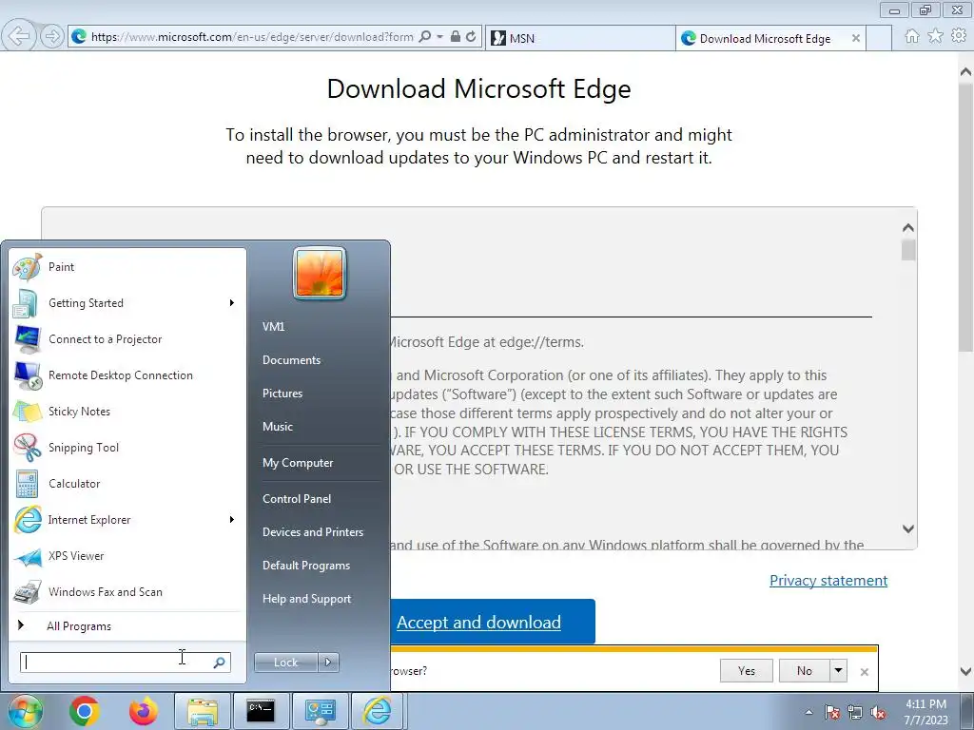Launch XPS Viewer
974x730 pixels.
point(127,555)
